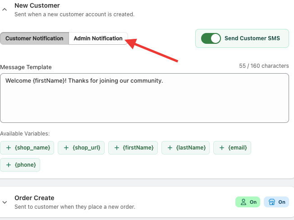Toggle the Send Customer SMS switch
The width and height of the screenshot is (294, 220).
coord(211,38)
